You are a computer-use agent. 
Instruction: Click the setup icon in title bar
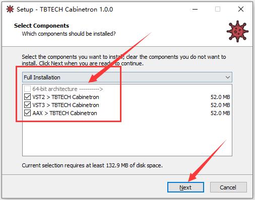pos(10,9)
